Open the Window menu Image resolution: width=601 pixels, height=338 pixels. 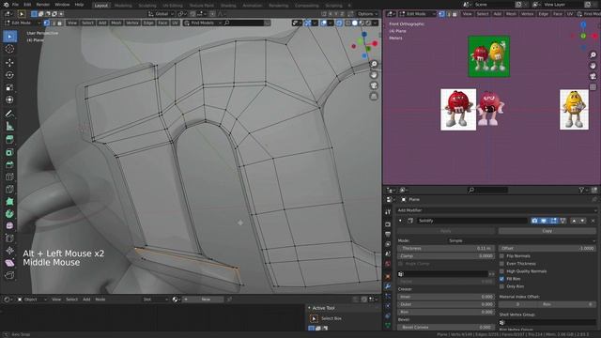(62, 5)
